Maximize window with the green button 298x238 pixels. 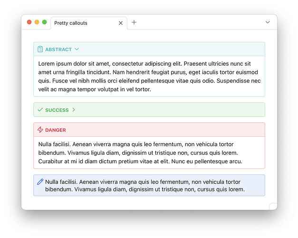[x=45, y=22]
